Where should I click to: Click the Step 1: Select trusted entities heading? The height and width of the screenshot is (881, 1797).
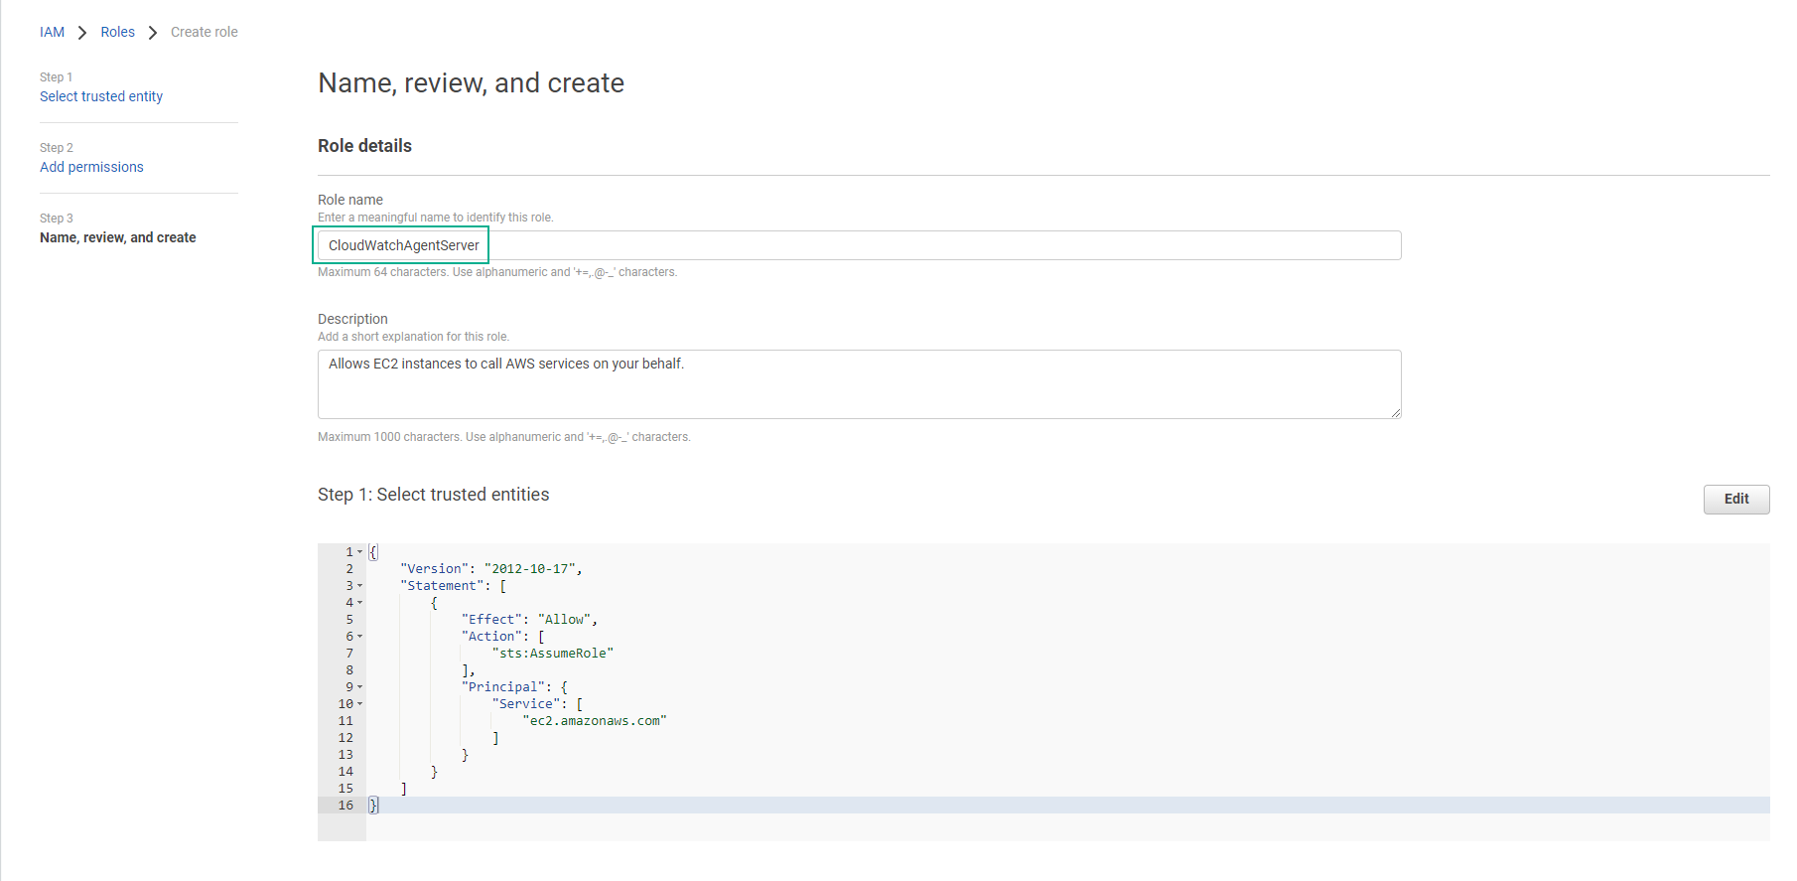click(433, 495)
